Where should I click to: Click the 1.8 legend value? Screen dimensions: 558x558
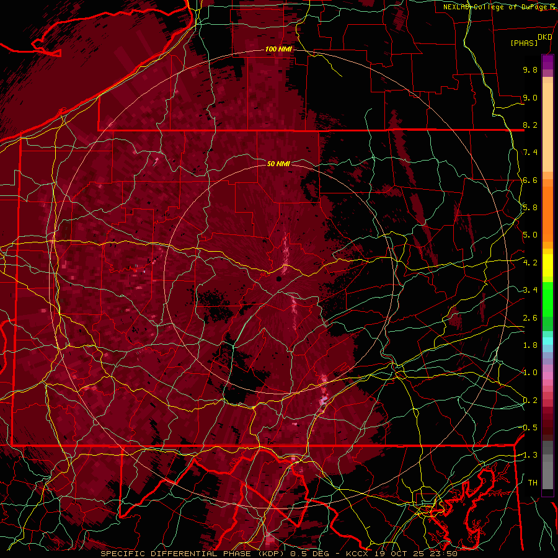click(530, 345)
